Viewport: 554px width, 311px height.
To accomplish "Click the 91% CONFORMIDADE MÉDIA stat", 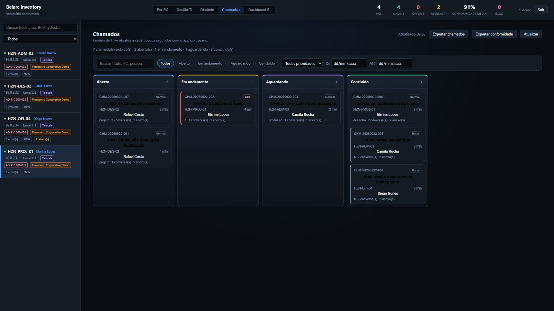I will (469, 10).
